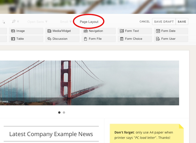Click the clear formatting Tx icon

[3, 22]
